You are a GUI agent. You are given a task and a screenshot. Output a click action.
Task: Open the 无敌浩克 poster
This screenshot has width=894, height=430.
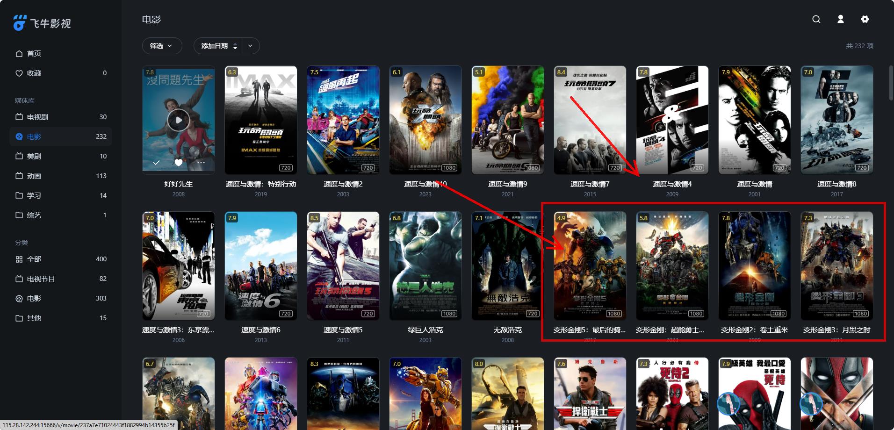pyautogui.click(x=508, y=266)
